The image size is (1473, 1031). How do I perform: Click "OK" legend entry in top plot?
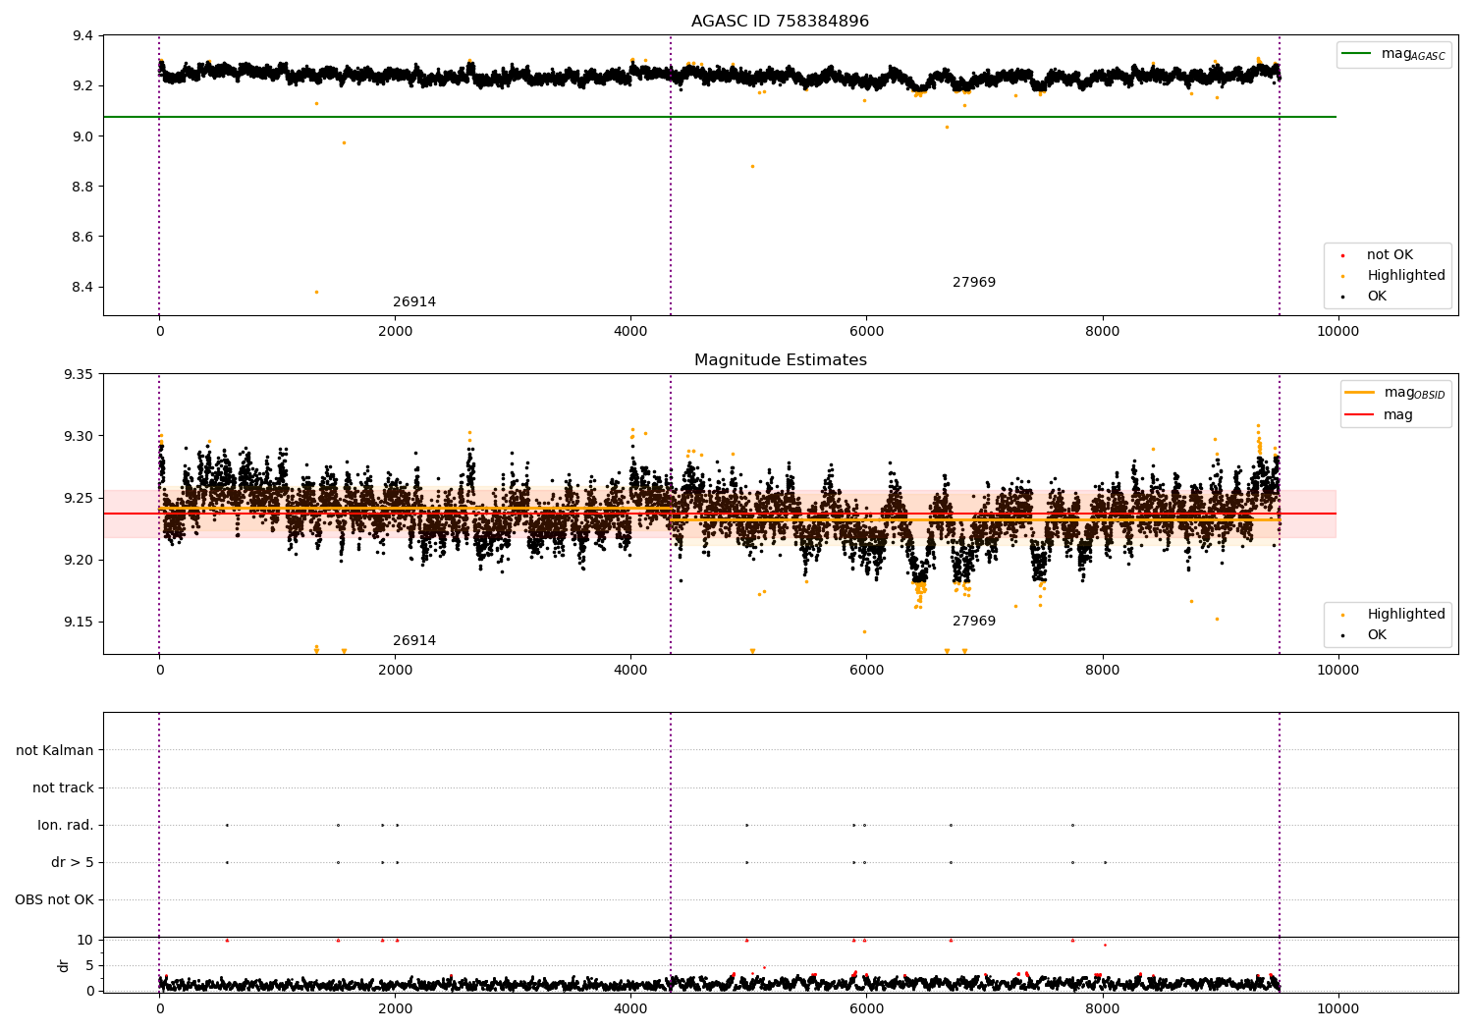(1377, 297)
